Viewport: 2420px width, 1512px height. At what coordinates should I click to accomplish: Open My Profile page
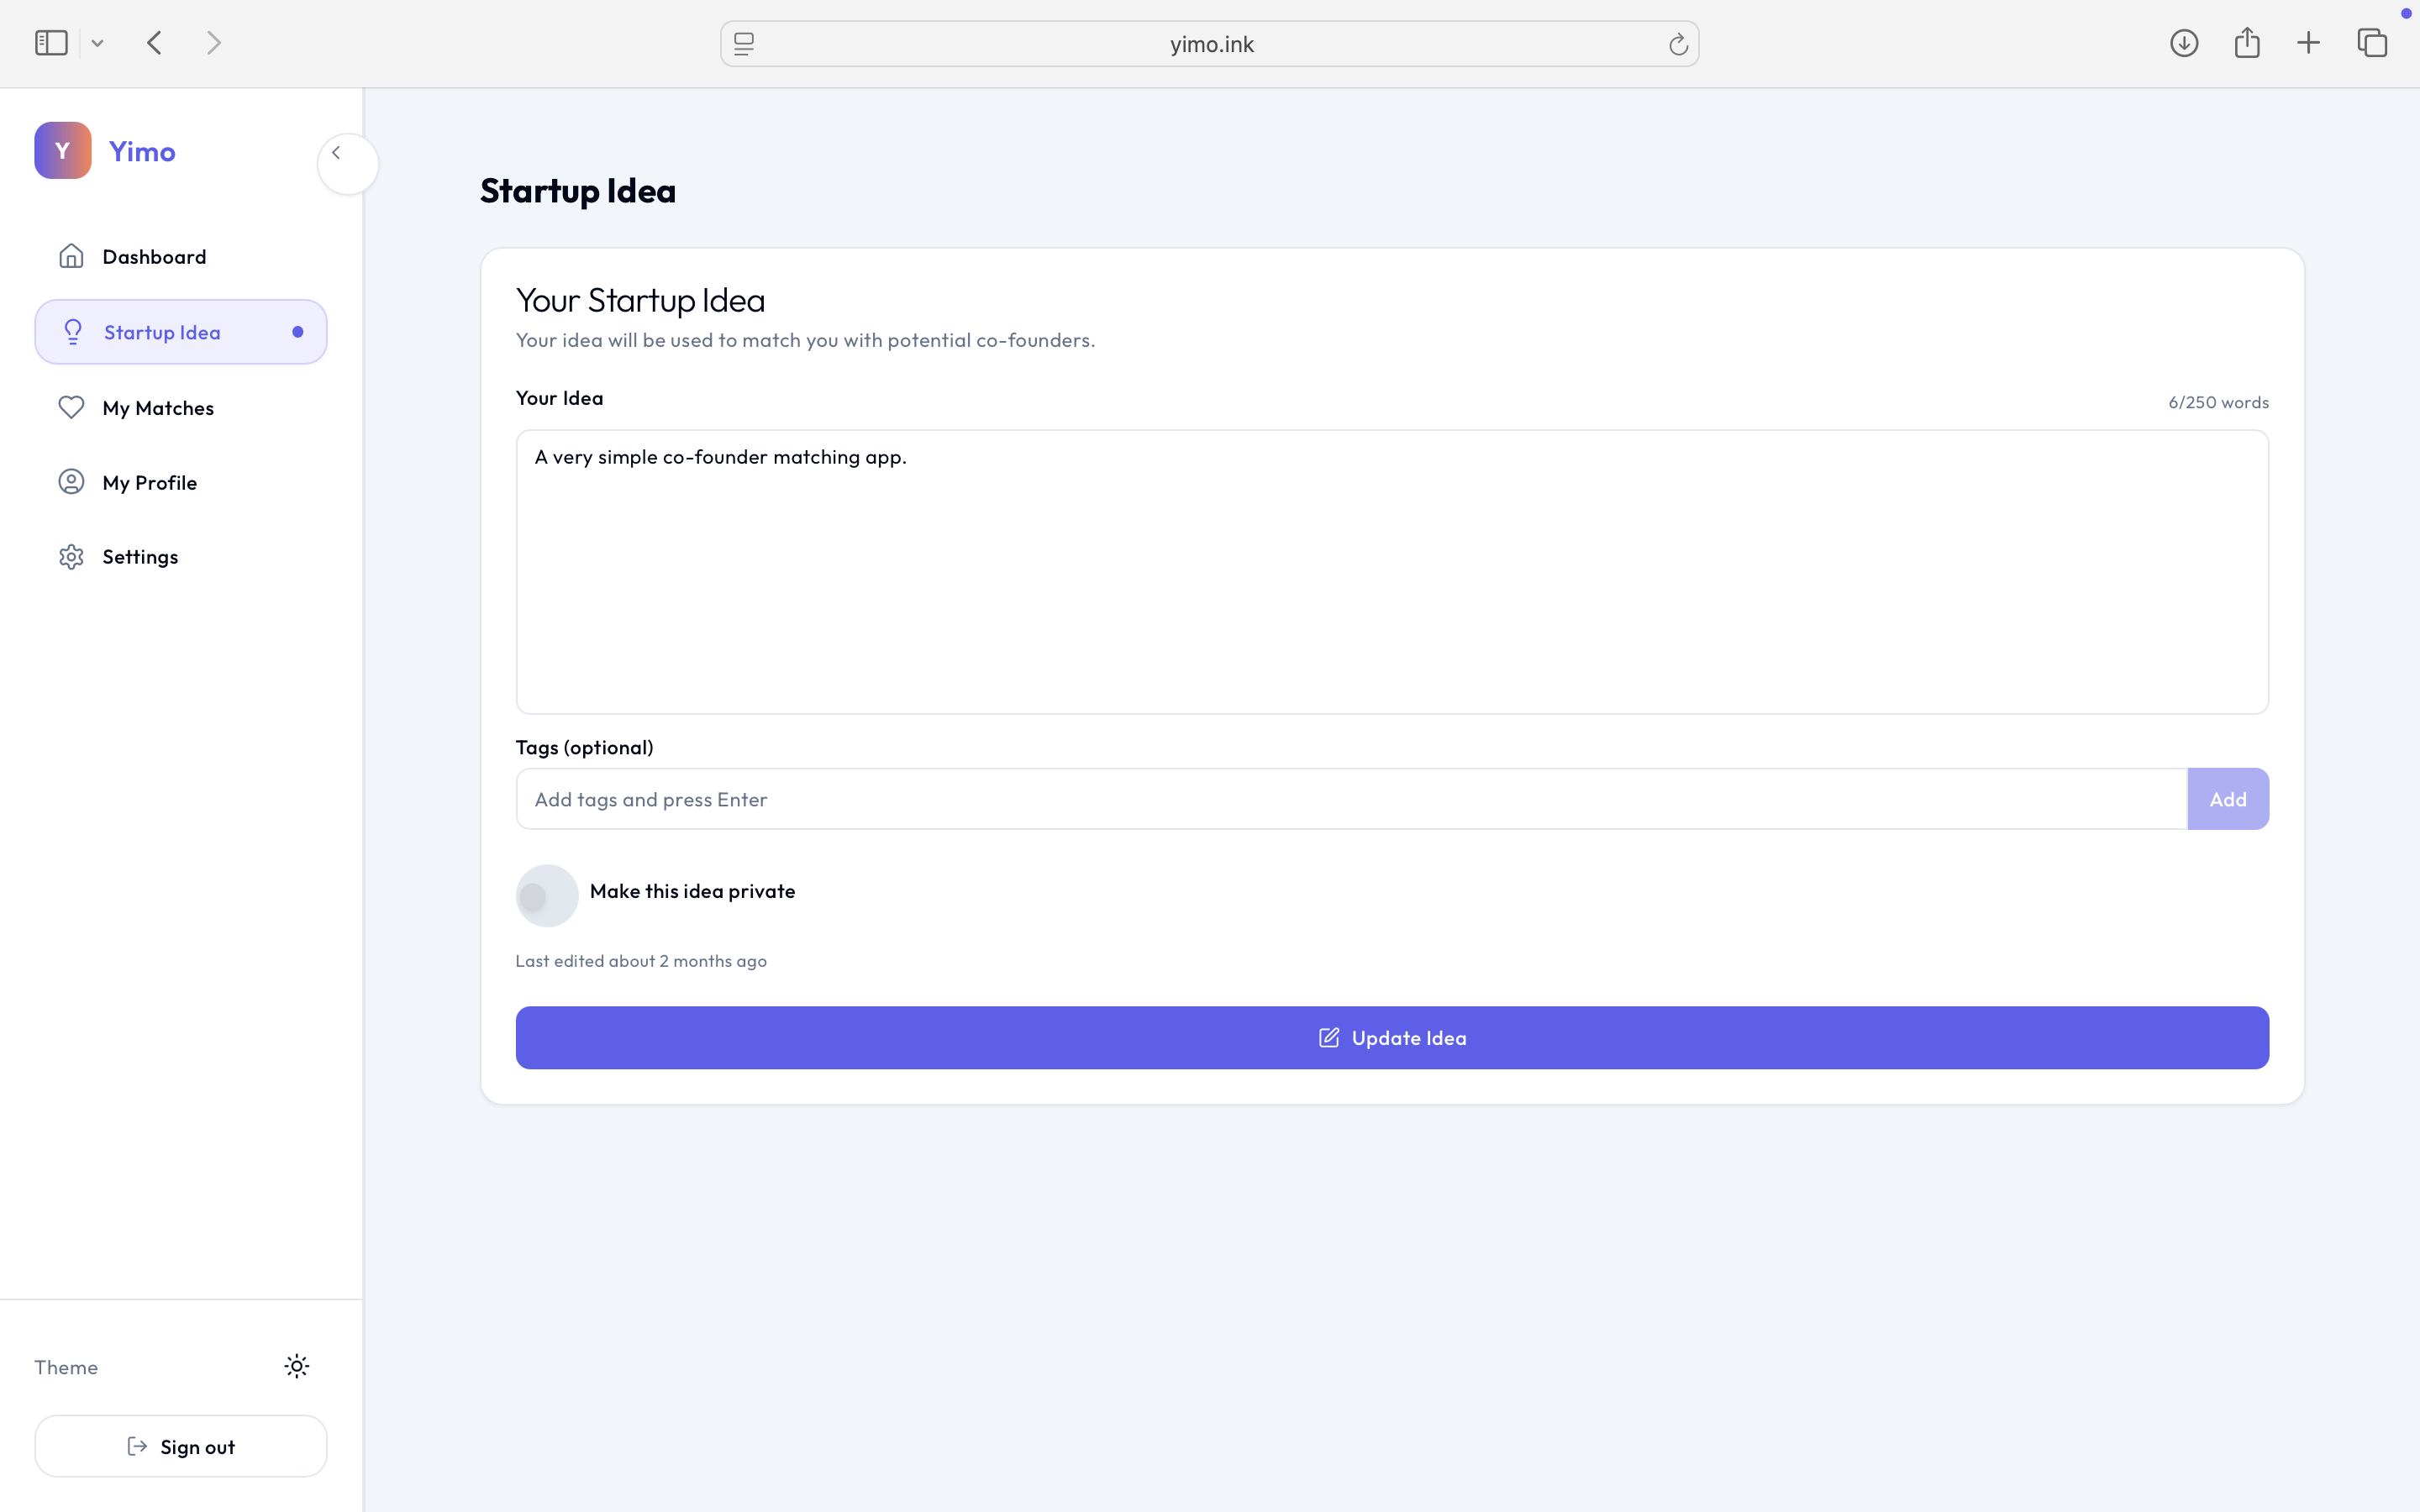coord(181,483)
